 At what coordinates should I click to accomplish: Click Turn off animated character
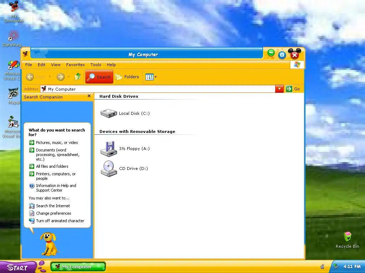point(57,221)
